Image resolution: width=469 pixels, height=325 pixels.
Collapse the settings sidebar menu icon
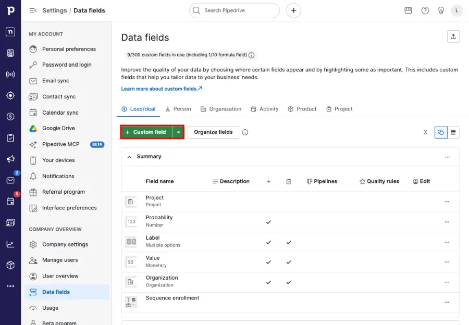[33, 10]
